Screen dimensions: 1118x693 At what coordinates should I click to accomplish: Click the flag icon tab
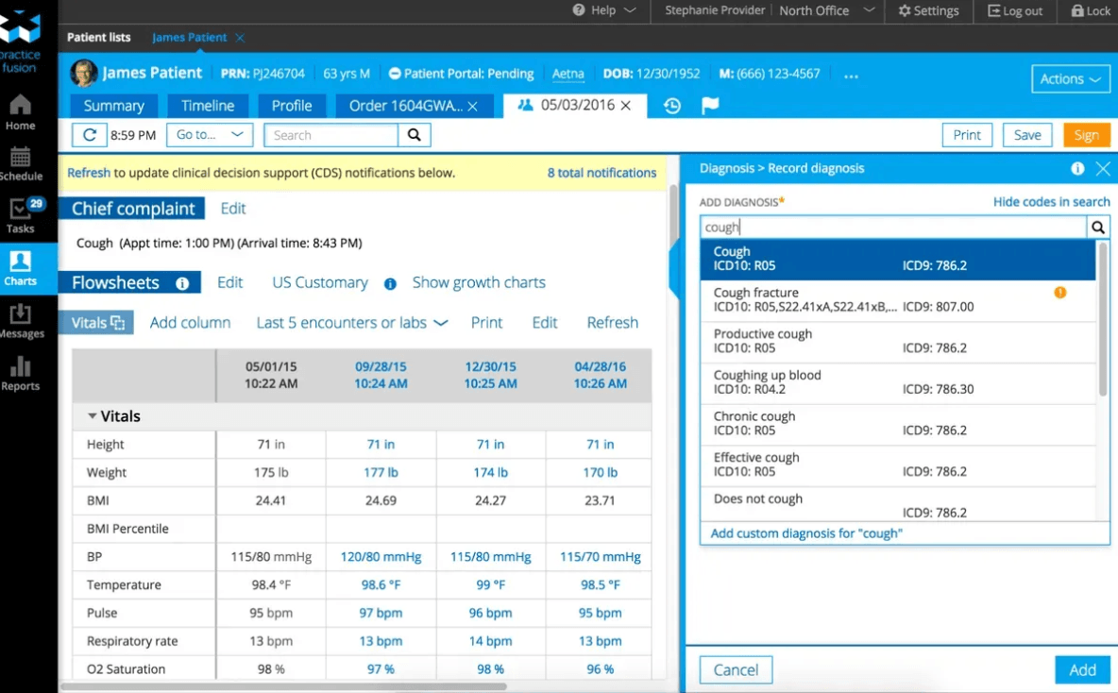pyautogui.click(x=710, y=106)
